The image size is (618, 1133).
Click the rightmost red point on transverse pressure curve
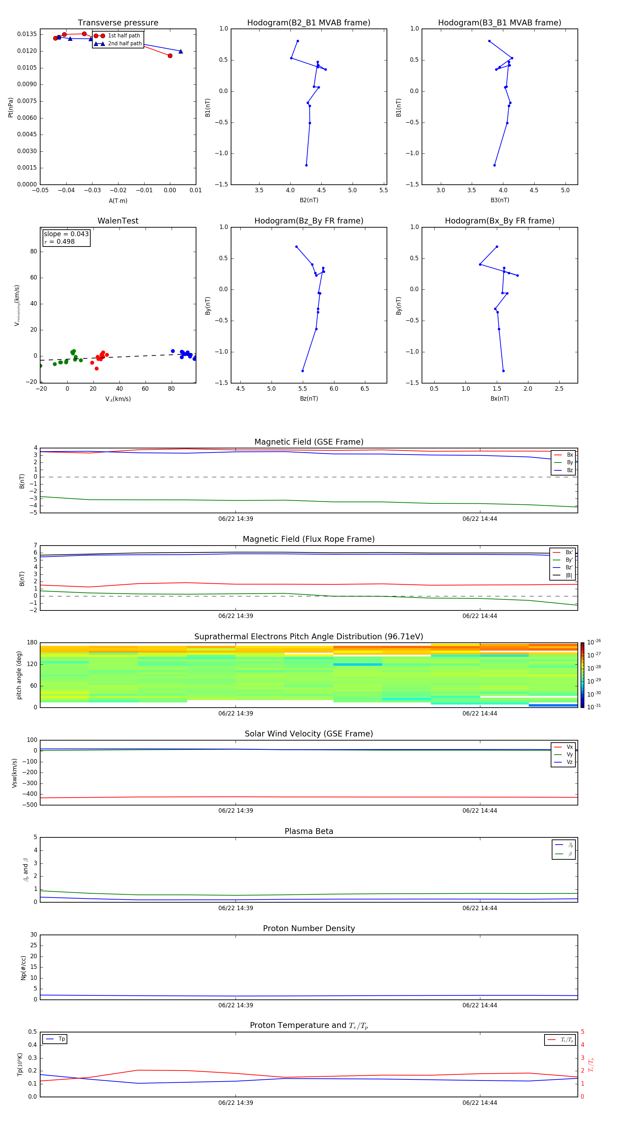[x=170, y=55]
